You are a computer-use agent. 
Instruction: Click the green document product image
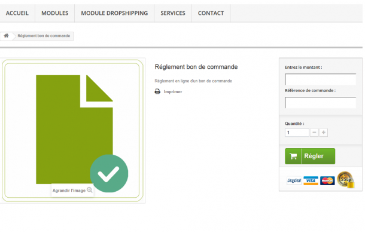[72, 130]
